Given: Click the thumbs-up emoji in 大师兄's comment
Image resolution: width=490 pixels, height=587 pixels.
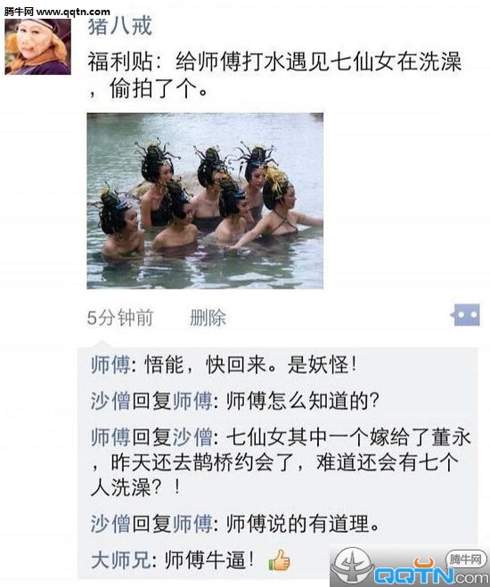Looking at the screenshot, I should click(279, 560).
